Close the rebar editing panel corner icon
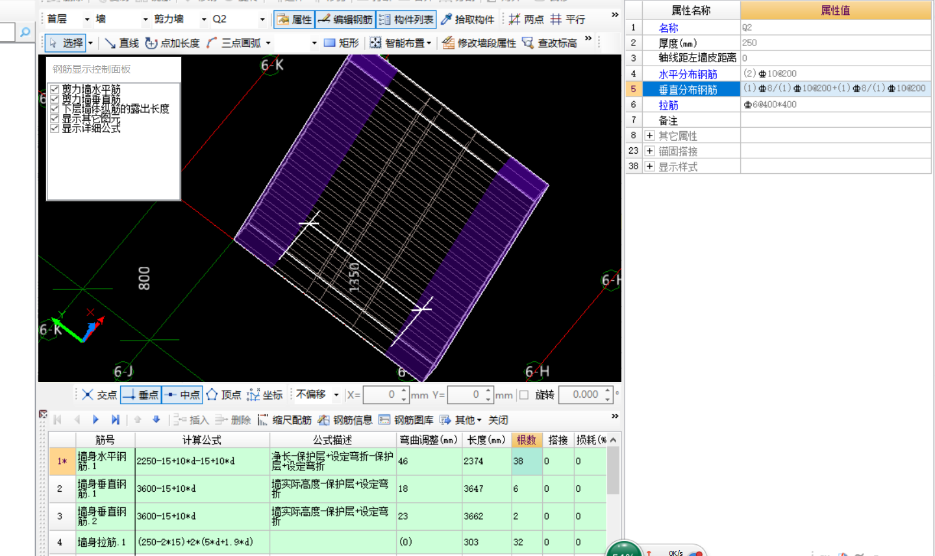Image resolution: width=935 pixels, height=556 pixels. 43,414
